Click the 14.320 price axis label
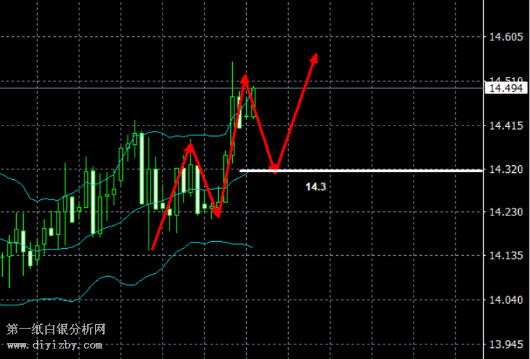Viewport: 530px width, 359px height. [505, 169]
